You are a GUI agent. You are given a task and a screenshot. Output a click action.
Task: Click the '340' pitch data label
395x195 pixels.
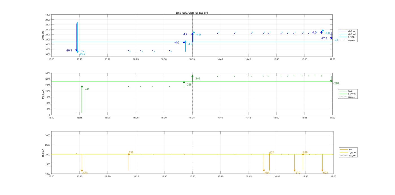tap(197, 79)
